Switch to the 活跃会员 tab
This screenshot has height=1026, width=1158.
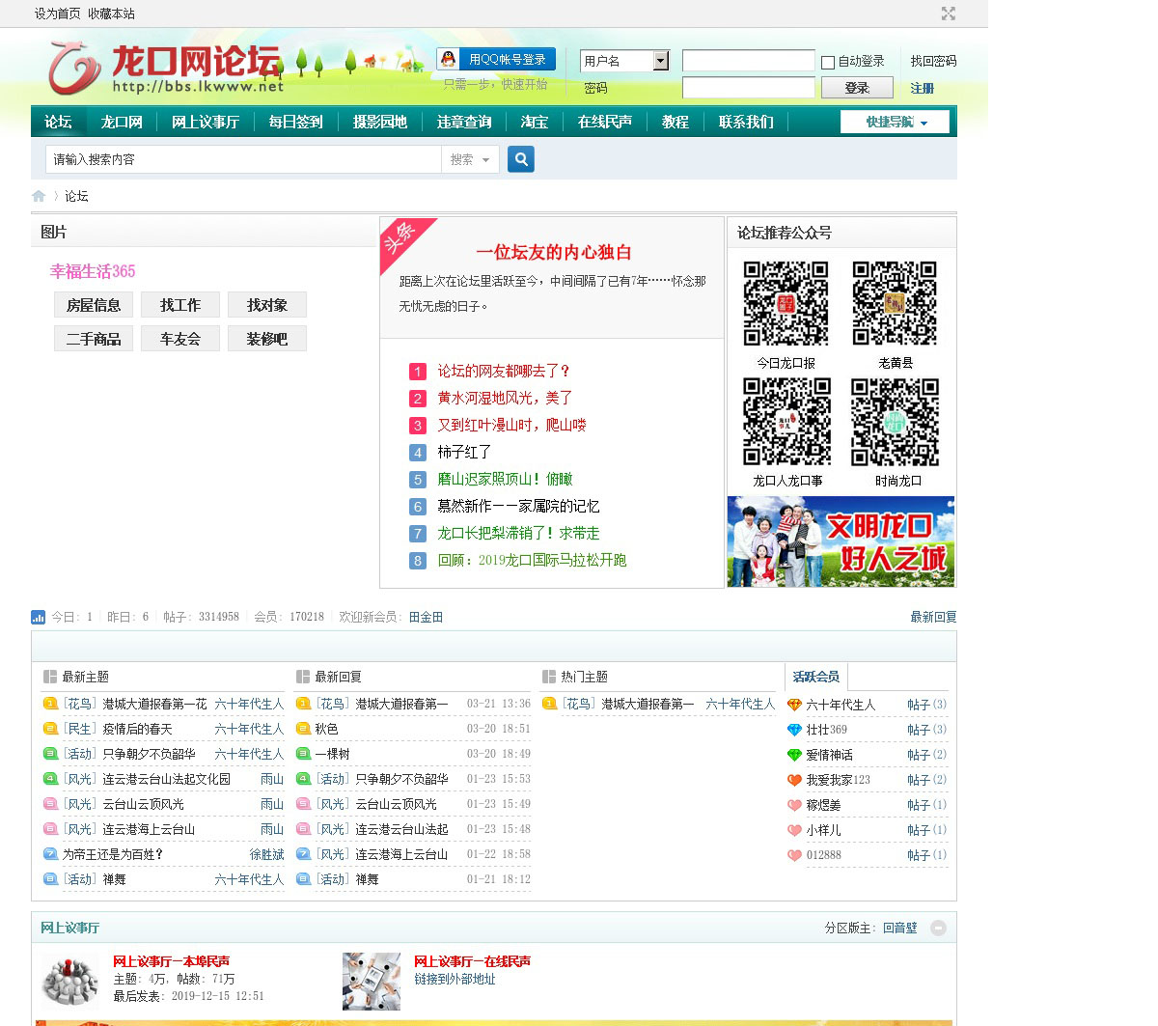click(x=815, y=677)
